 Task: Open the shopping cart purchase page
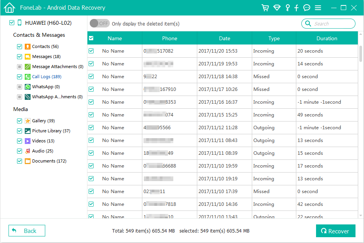[265, 7]
